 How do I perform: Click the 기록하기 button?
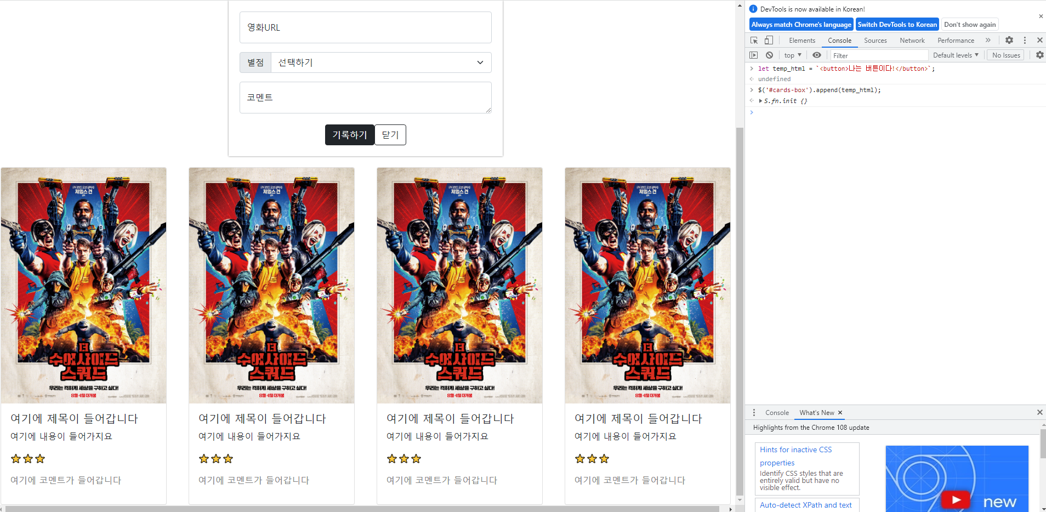(349, 135)
